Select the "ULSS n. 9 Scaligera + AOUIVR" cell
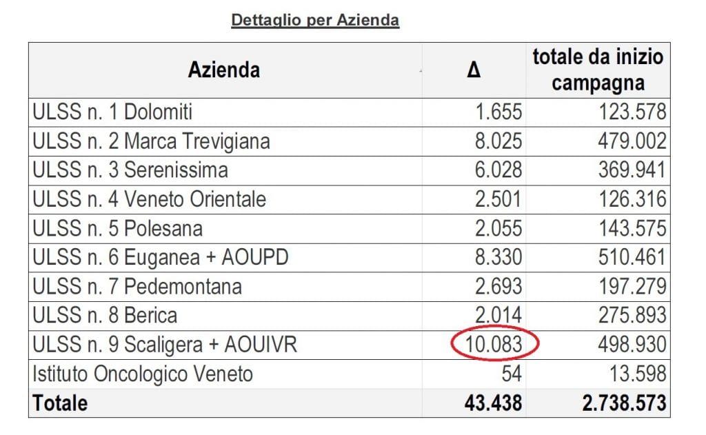The width and height of the screenshot is (706, 435). [x=165, y=345]
